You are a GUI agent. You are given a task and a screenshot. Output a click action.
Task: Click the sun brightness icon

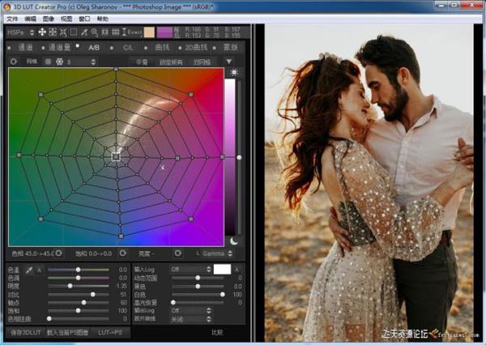pyautogui.click(x=235, y=73)
